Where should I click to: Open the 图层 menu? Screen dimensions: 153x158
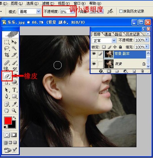coord(17,3)
